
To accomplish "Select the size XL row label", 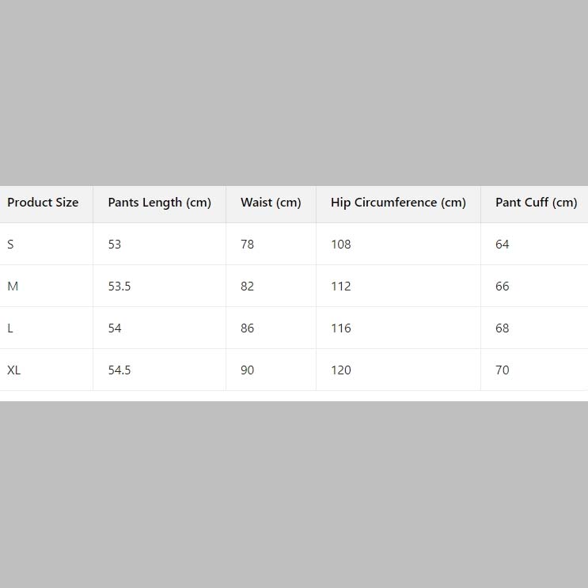I will [x=14, y=370].
